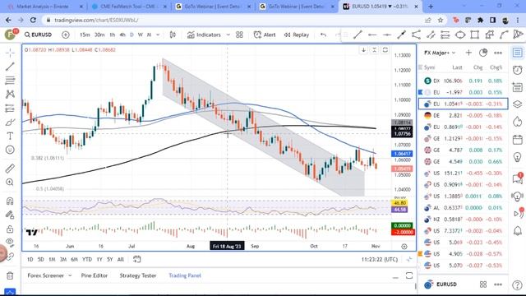Viewport: 526px width, 296px height.
Task: Select the brush drawing tool
Action: pyautogui.click(x=10, y=122)
